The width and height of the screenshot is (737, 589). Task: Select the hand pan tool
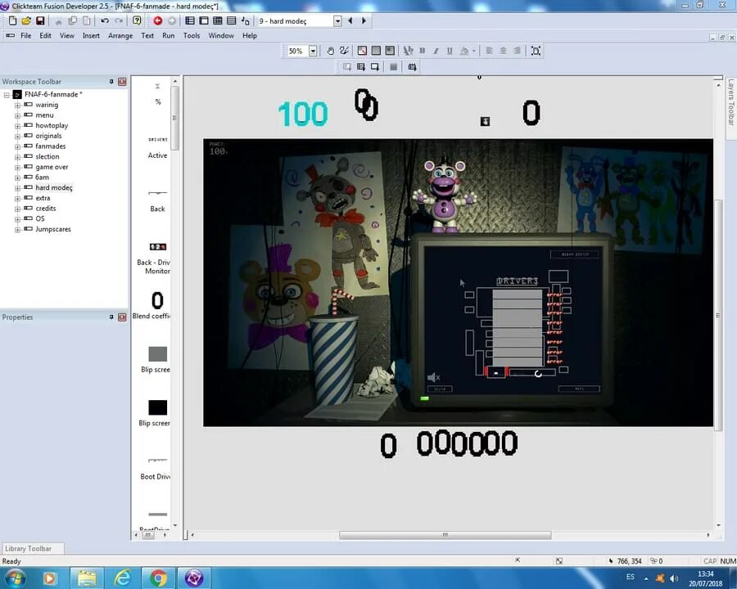point(331,51)
